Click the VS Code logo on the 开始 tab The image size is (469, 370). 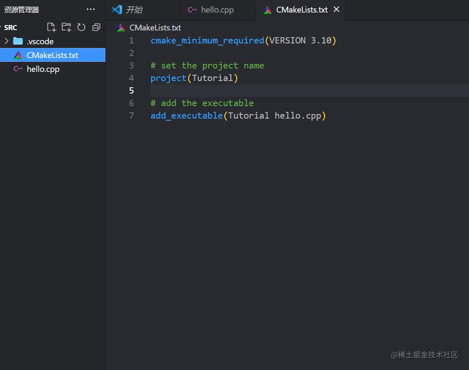pyautogui.click(x=117, y=10)
